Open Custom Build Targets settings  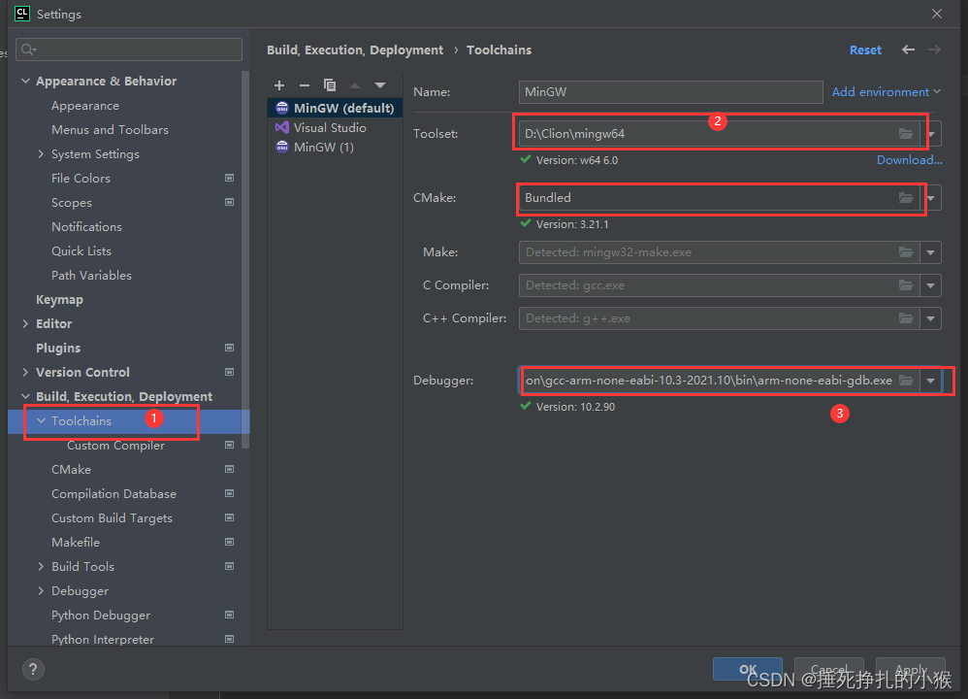[112, 517]
